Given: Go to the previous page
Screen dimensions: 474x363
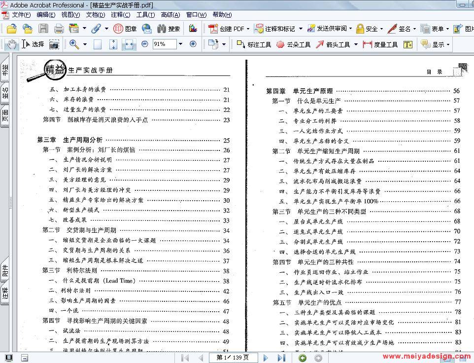Looking at the screenshot, I should click(x=201, y=358).
